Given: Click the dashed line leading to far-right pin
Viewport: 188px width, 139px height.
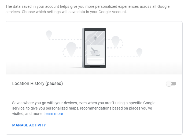Looking at the screenshot, I should [123, 57].
